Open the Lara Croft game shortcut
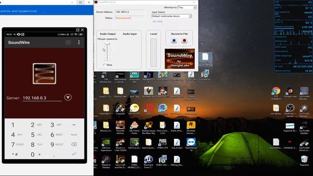 tap(120, 162)
